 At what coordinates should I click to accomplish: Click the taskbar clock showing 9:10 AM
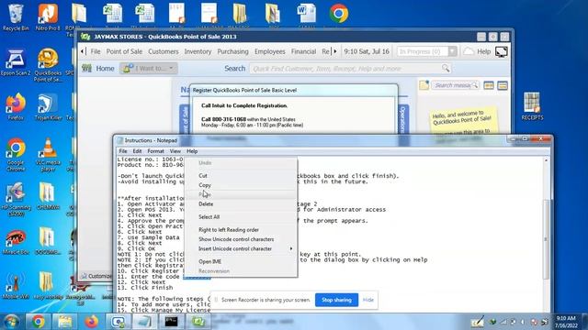(566, 322)
